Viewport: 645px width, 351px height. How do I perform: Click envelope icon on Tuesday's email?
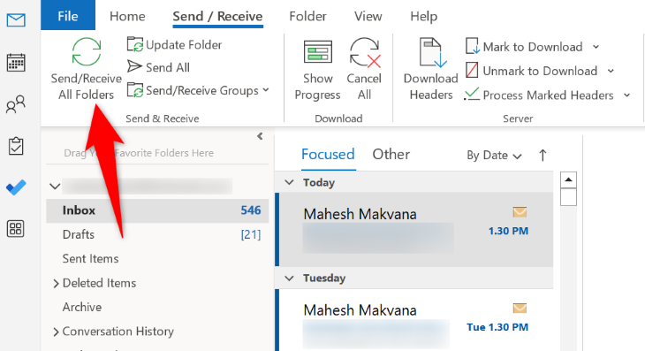click(520, 308)
